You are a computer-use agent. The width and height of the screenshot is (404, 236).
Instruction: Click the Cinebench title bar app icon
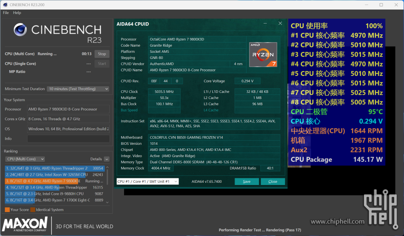(5, 5)
